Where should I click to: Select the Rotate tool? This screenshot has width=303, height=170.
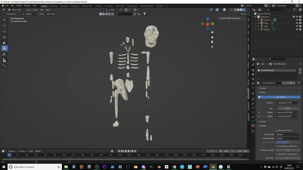tap(4, 37)
